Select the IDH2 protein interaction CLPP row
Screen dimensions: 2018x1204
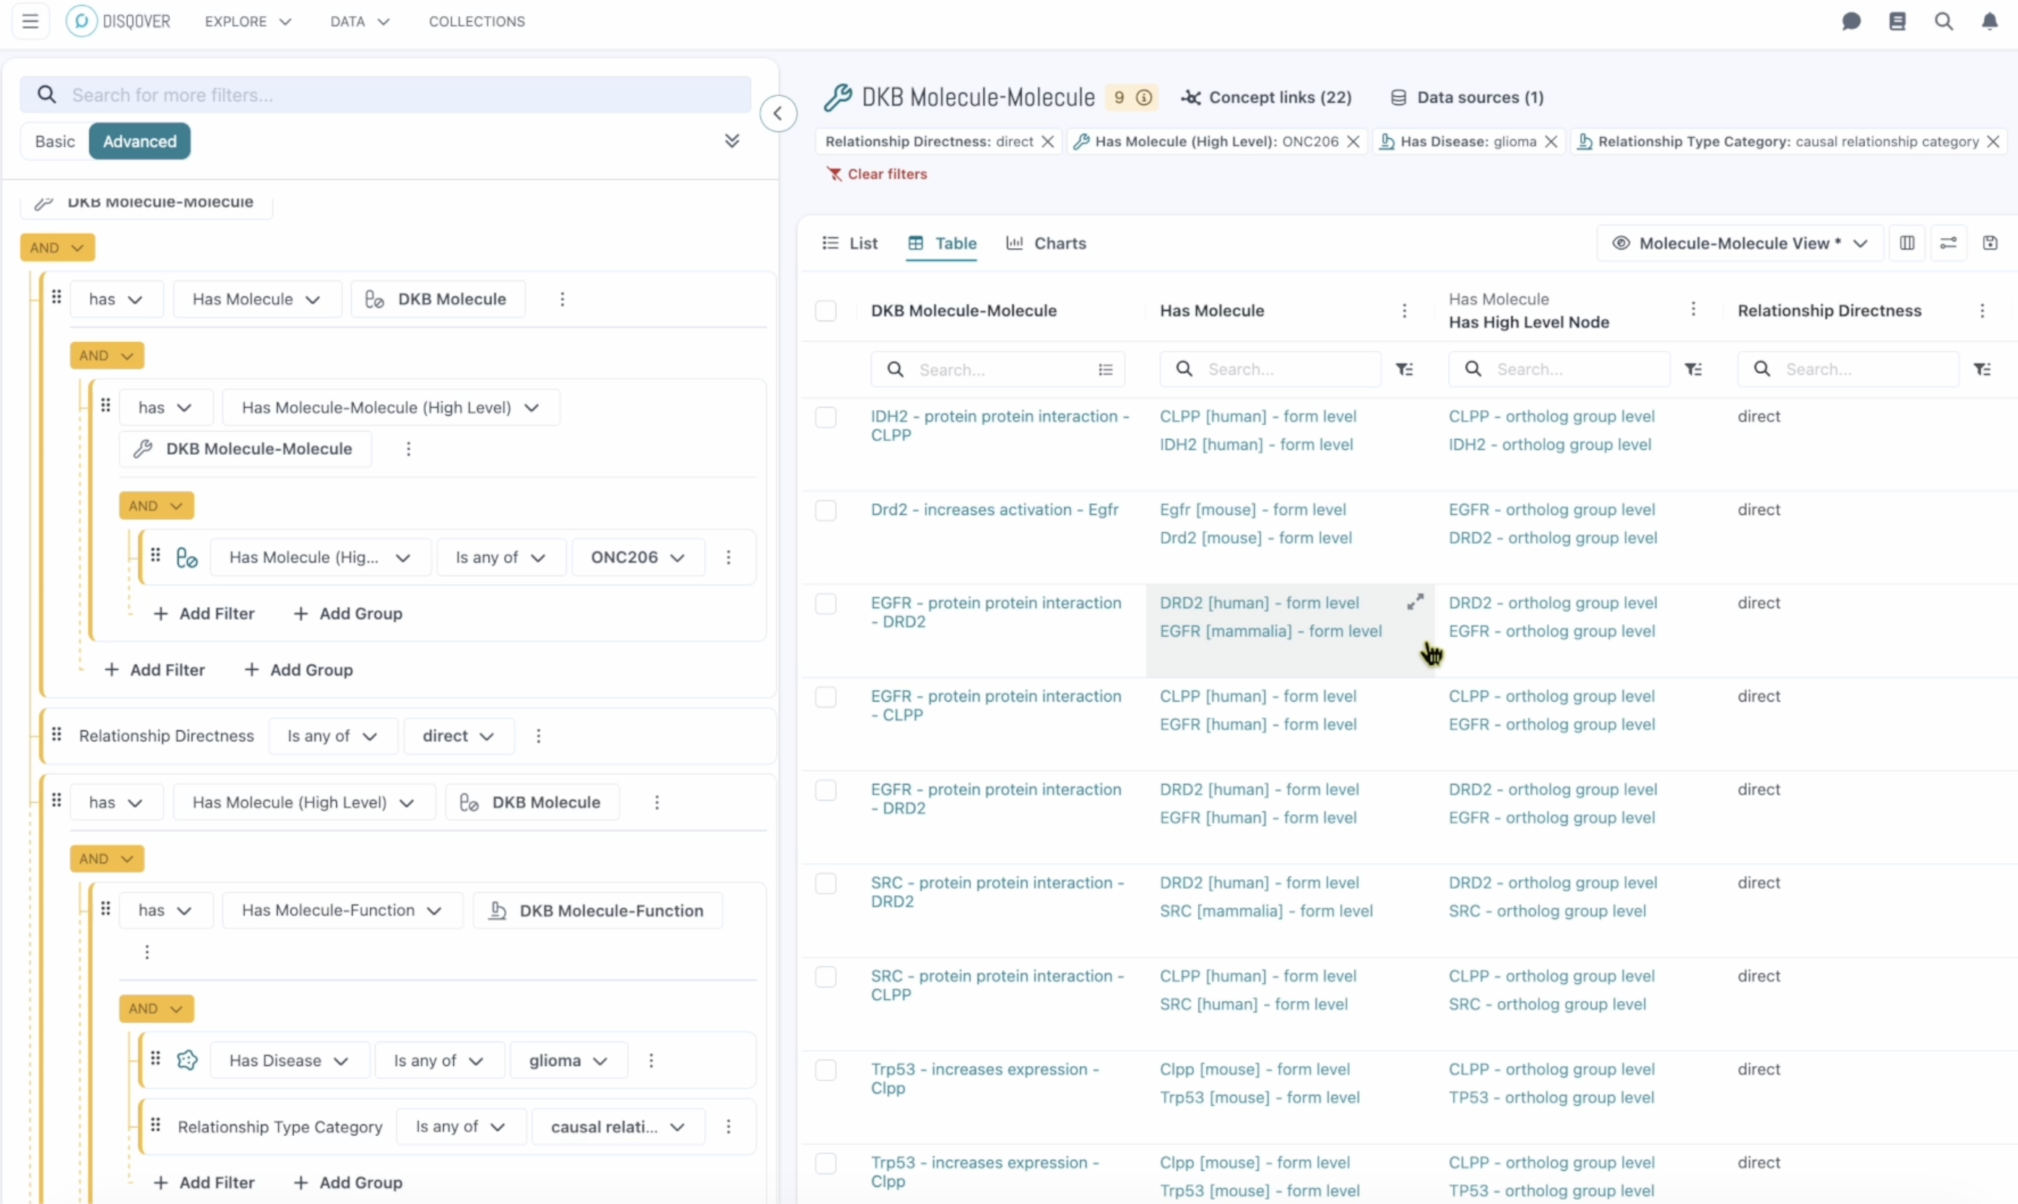(x=826, y=417)
